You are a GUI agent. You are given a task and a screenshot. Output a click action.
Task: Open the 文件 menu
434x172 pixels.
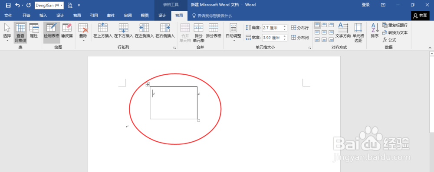click(x=8, y=16)
